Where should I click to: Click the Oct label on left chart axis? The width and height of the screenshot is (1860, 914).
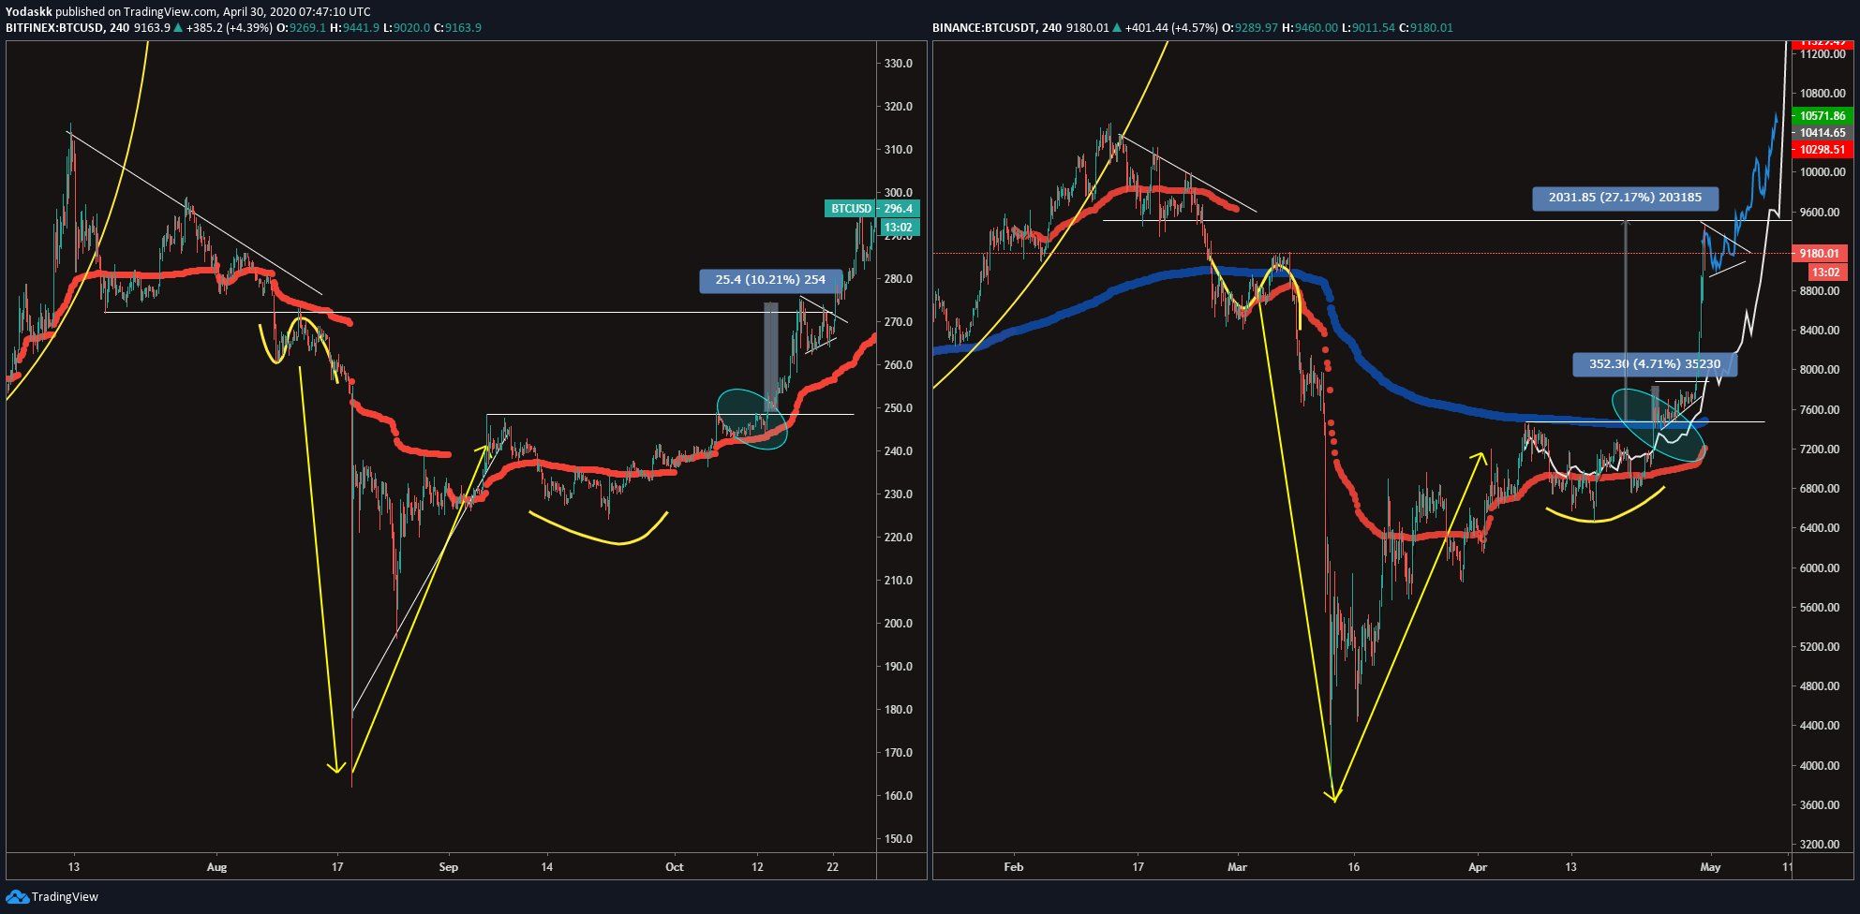coord(674,867)
